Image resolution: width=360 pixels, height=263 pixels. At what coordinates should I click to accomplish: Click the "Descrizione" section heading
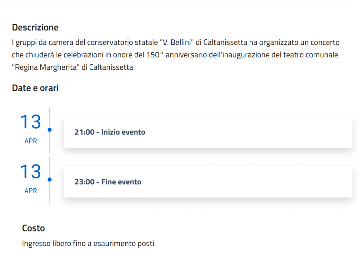click(35, 27)
